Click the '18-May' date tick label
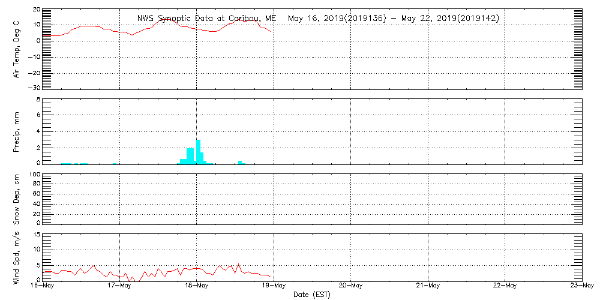 click(x=196, y=286)
